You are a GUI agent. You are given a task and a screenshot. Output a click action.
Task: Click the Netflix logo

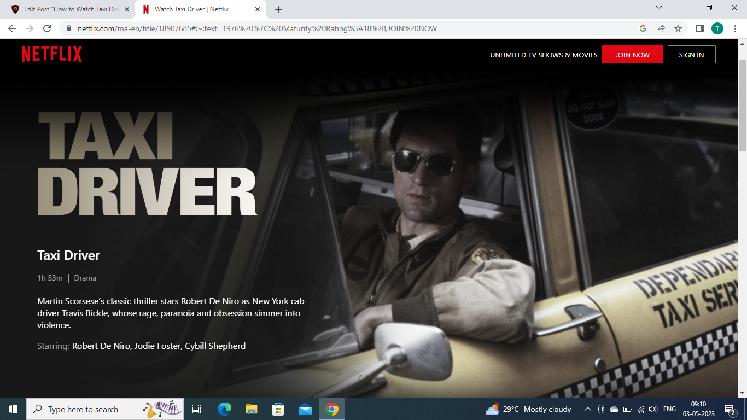(x=52, y=54)
